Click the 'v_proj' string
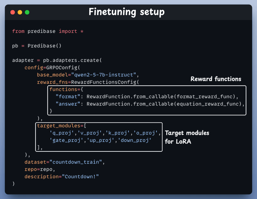The image size is (257, 199). (90, 133)
